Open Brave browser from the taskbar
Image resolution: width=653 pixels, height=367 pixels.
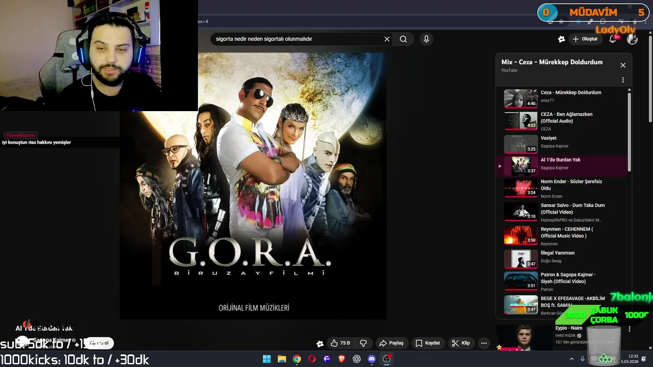pos(342,359)
